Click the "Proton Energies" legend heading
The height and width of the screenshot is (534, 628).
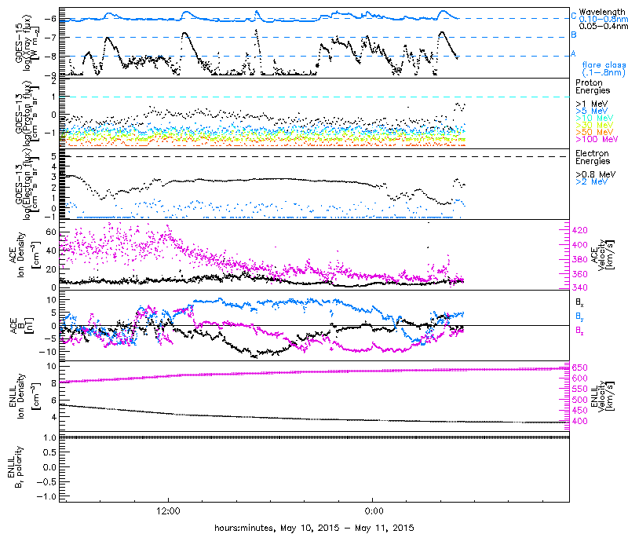593,86
